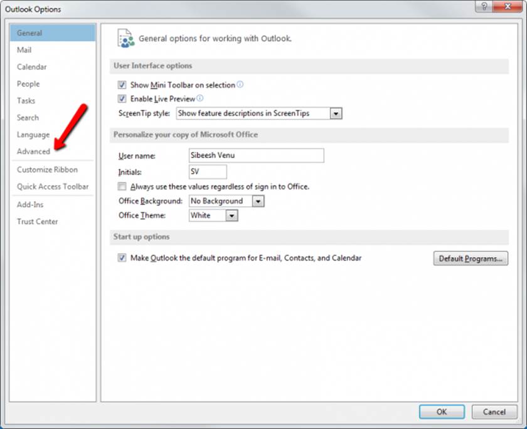Image resolution: width=527 pixels, height=429 pixels.
Task: Click the General options people icon
Action: [125, 39]
